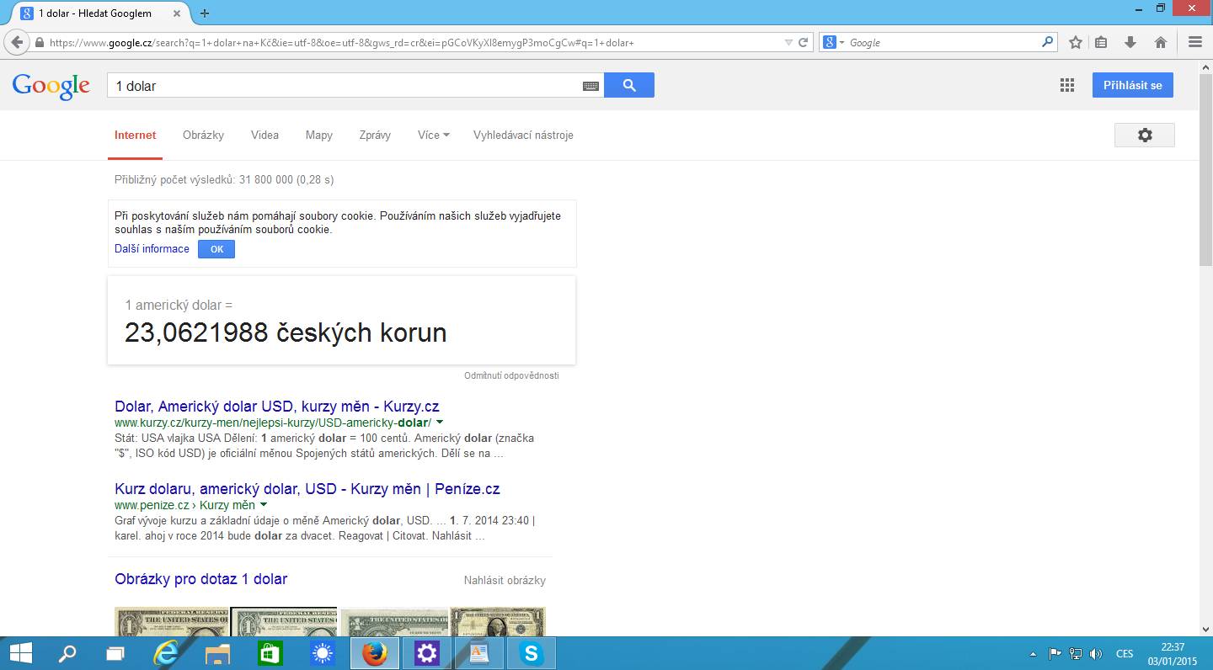The height and width of the screenshot is (670, 1213).
Task: Click the Nahlásit obrázky link
Action: tap(505, 580)
